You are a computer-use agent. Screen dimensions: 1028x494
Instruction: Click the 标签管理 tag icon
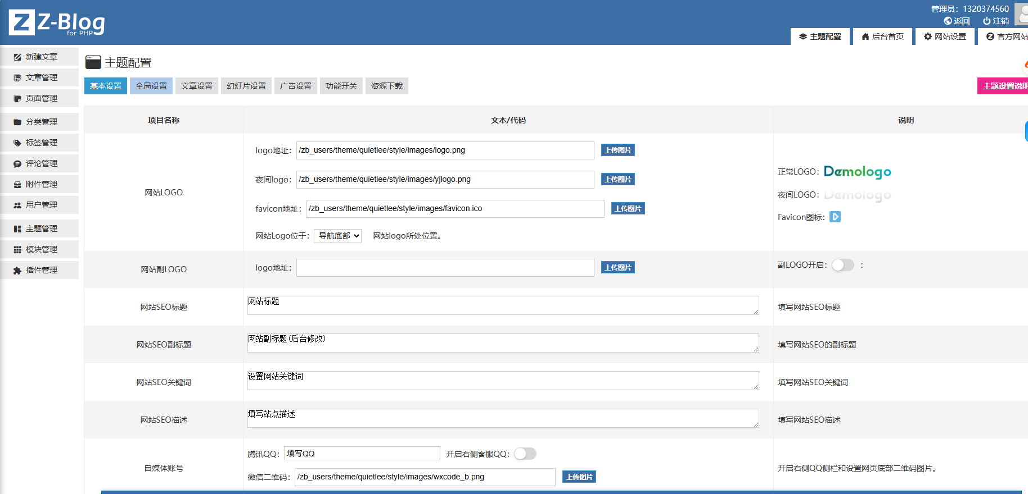pyautogui.click(x=17, y=143)
